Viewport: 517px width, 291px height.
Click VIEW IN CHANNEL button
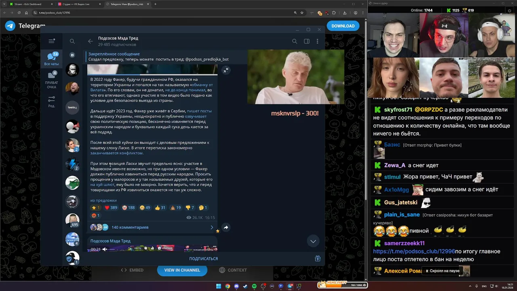click(x=182, y=270)
